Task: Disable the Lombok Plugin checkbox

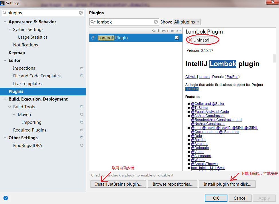Action: tap(177, 38)
